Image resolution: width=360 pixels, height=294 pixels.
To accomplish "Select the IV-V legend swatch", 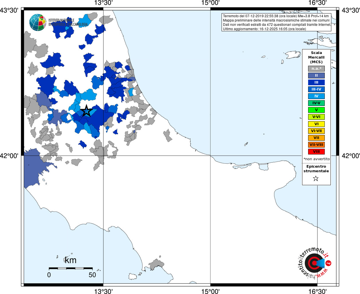I will click(x=316, y=103).
